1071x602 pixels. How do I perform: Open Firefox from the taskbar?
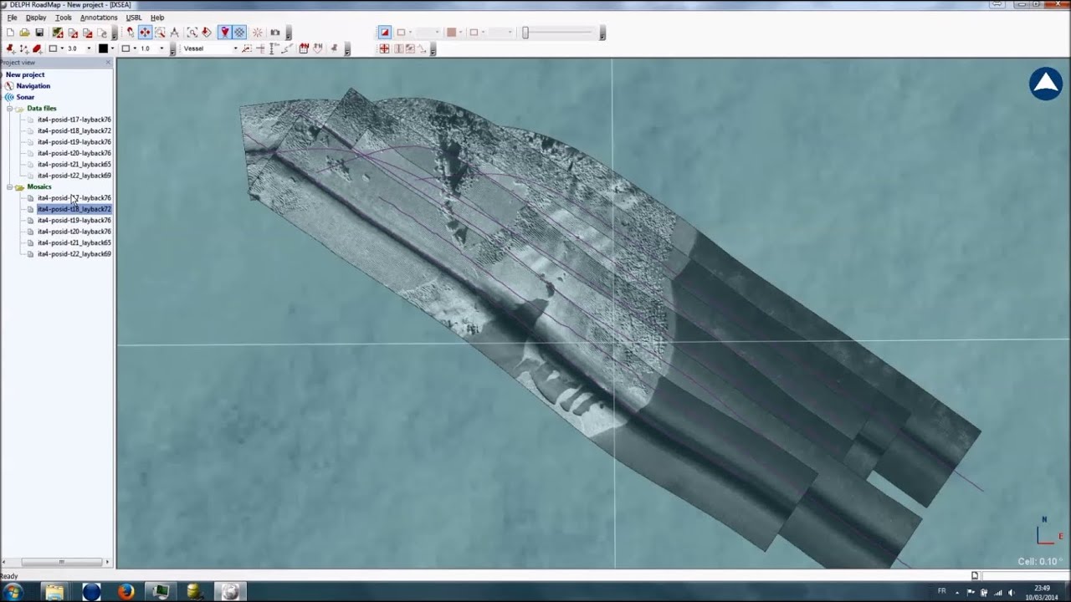point(126,592)
